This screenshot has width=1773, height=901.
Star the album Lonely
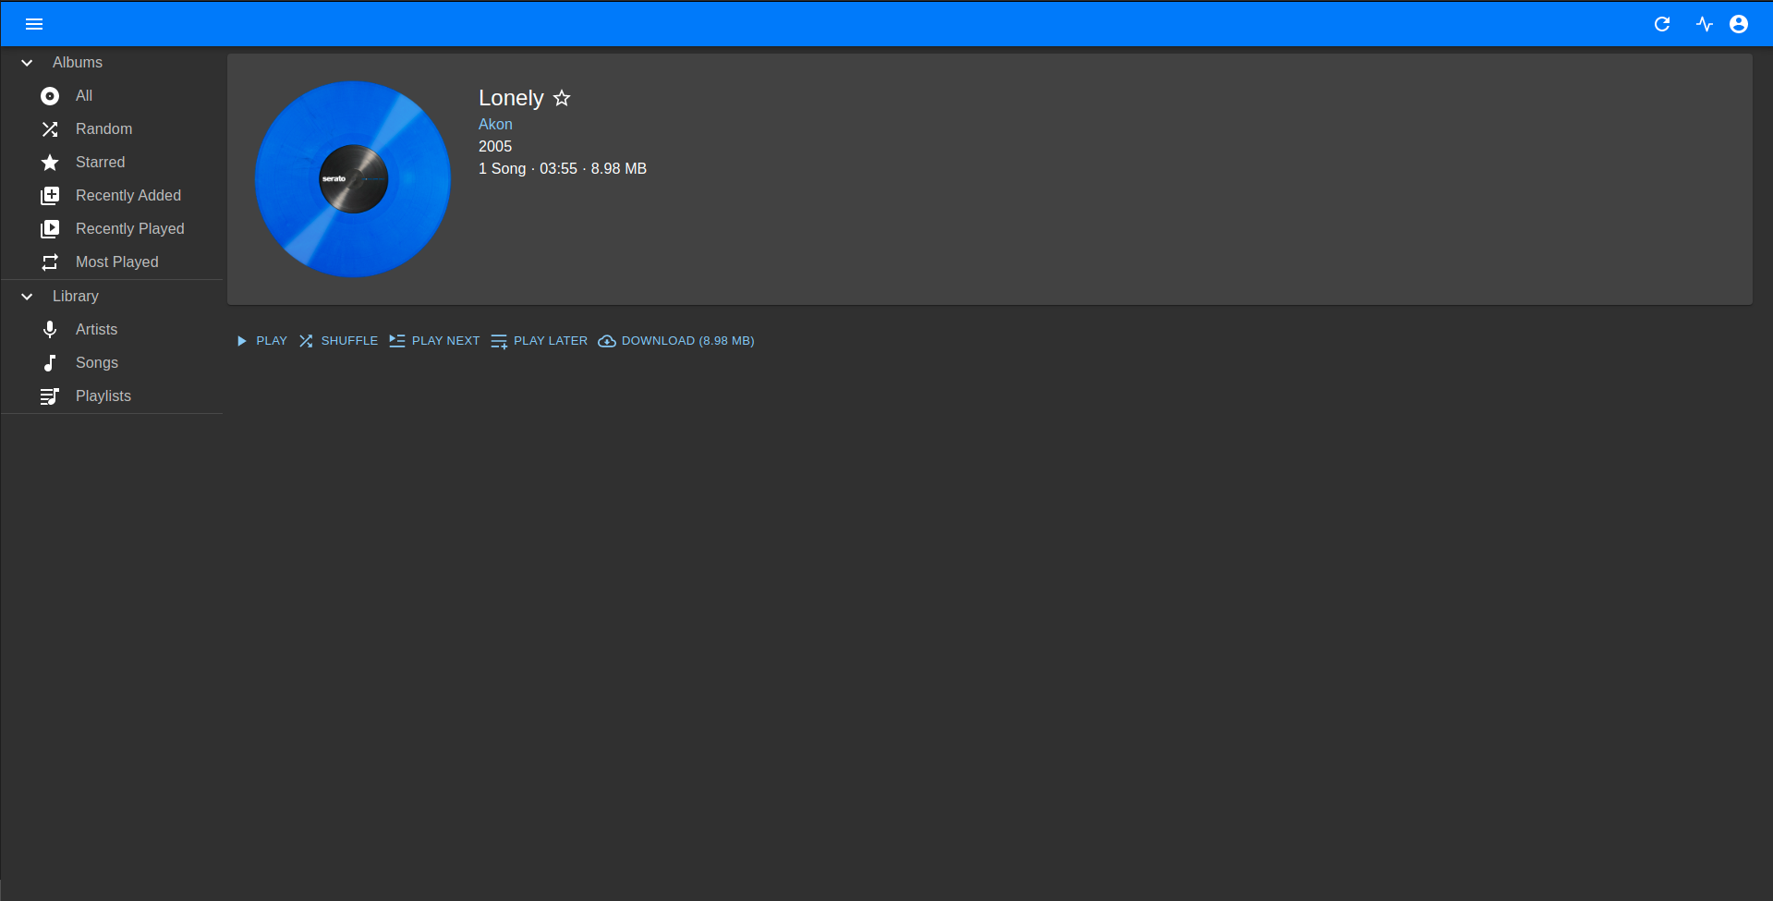point(562,98)
